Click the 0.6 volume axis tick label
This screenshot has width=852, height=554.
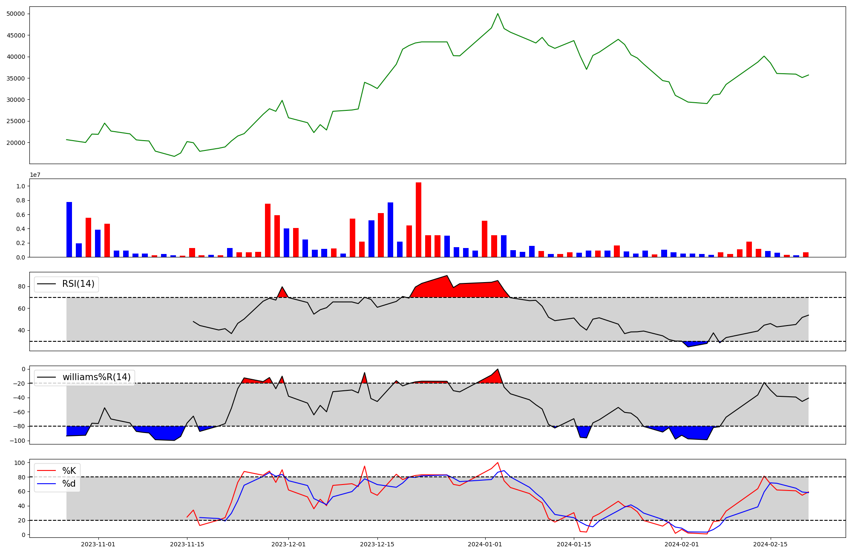20,215
